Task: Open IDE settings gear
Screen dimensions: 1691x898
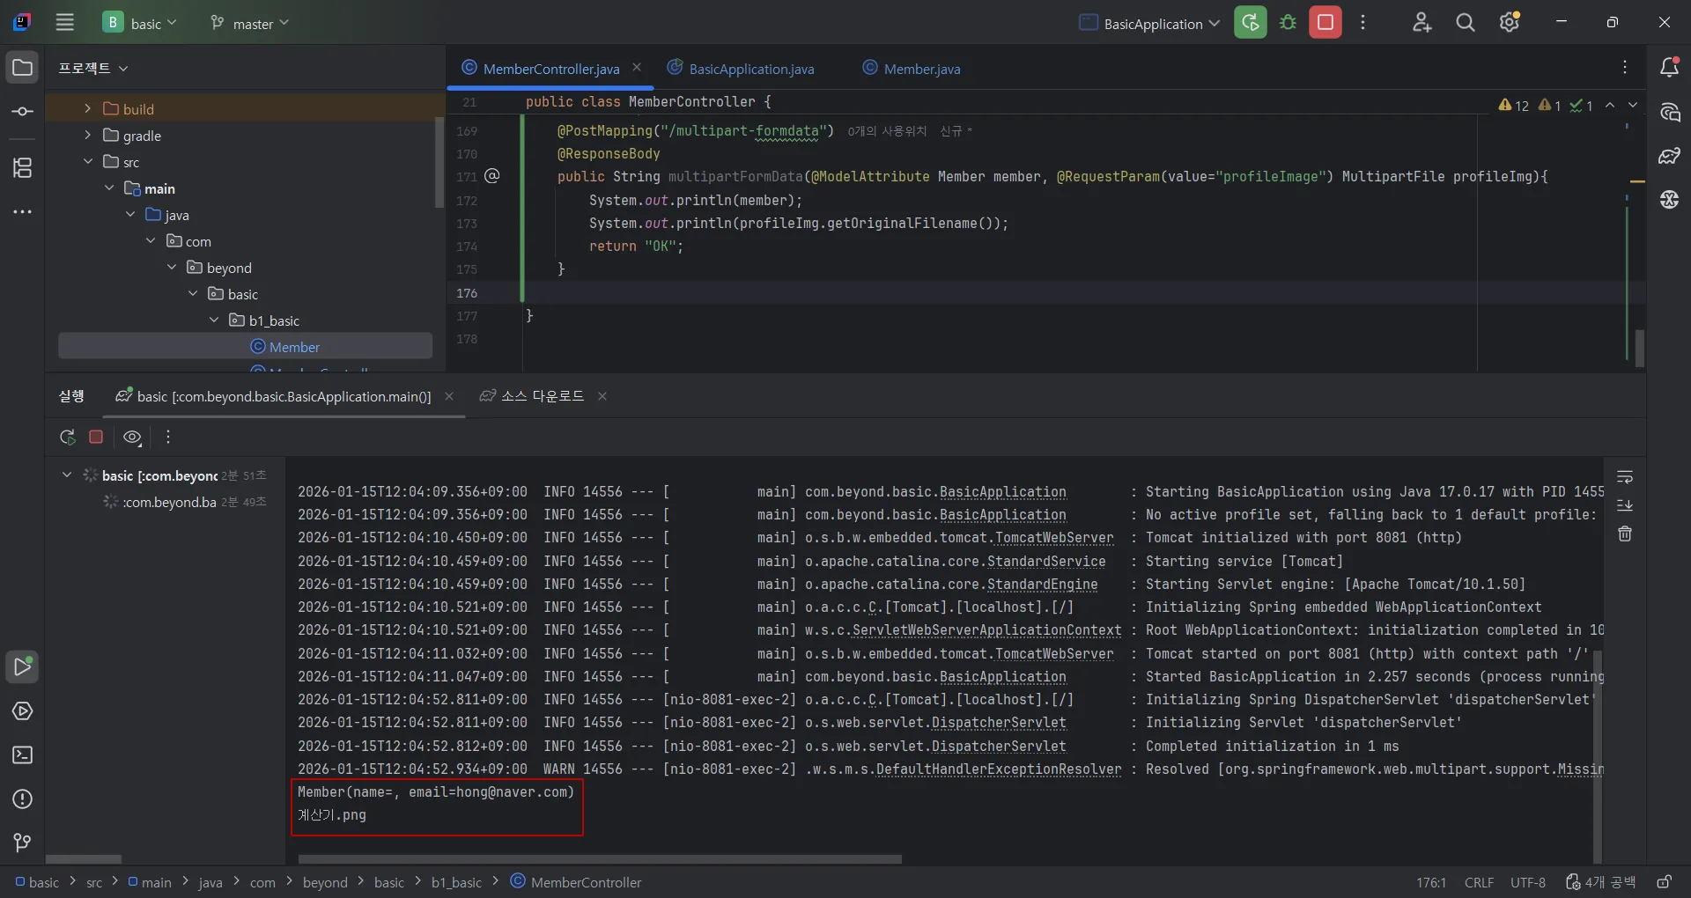Action: tap(1510, 23)
